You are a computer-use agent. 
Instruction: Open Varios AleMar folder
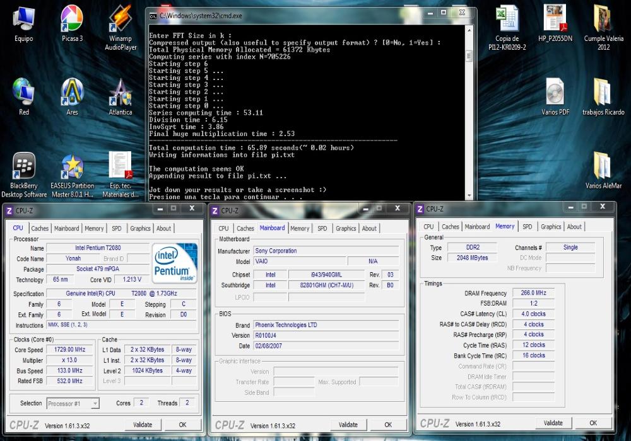[x=603, y=169]
